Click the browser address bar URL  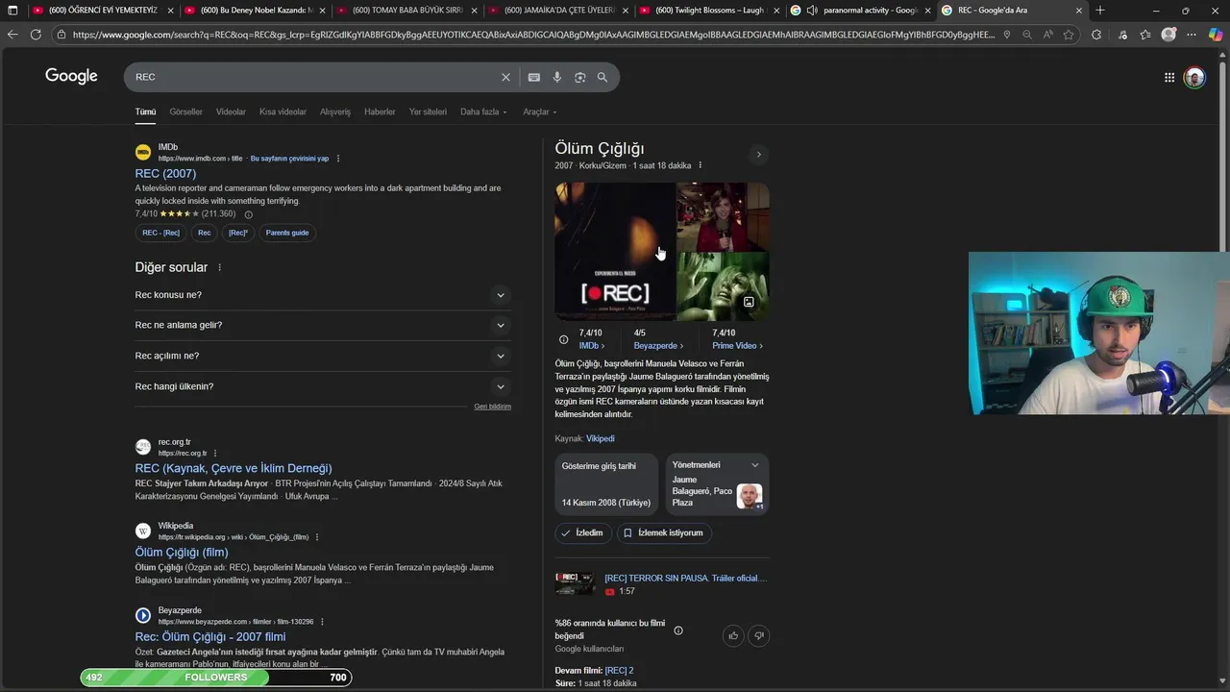pyautogui.click(x=533, y=35)
